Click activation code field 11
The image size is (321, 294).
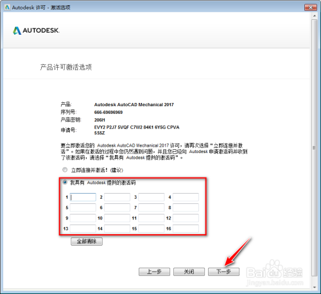[152, 218]
